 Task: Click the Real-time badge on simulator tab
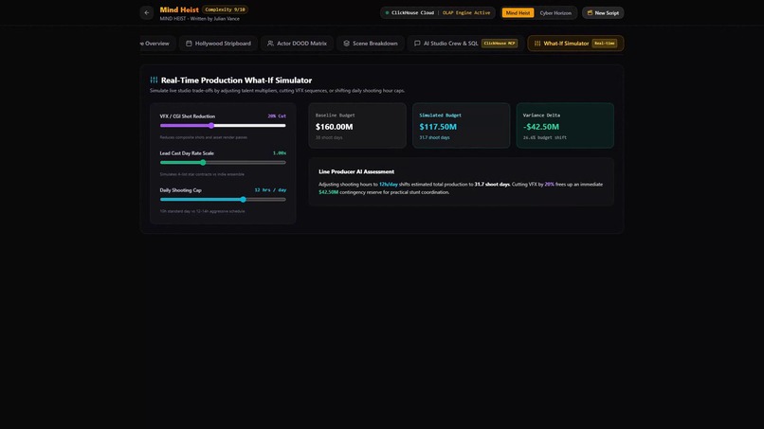pos(604,44)
